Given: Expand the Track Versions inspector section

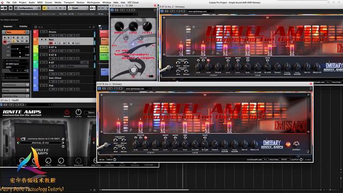Looking at the screenshot, I should pos(16,85).
